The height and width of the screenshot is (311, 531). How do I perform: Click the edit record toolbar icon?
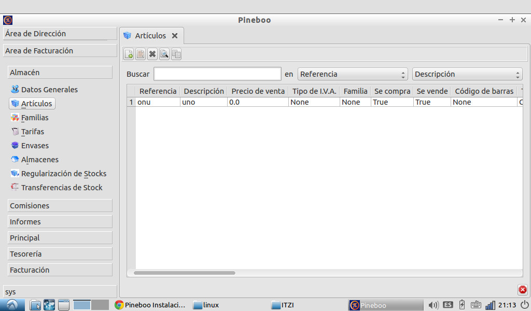[x=141, y=54]
